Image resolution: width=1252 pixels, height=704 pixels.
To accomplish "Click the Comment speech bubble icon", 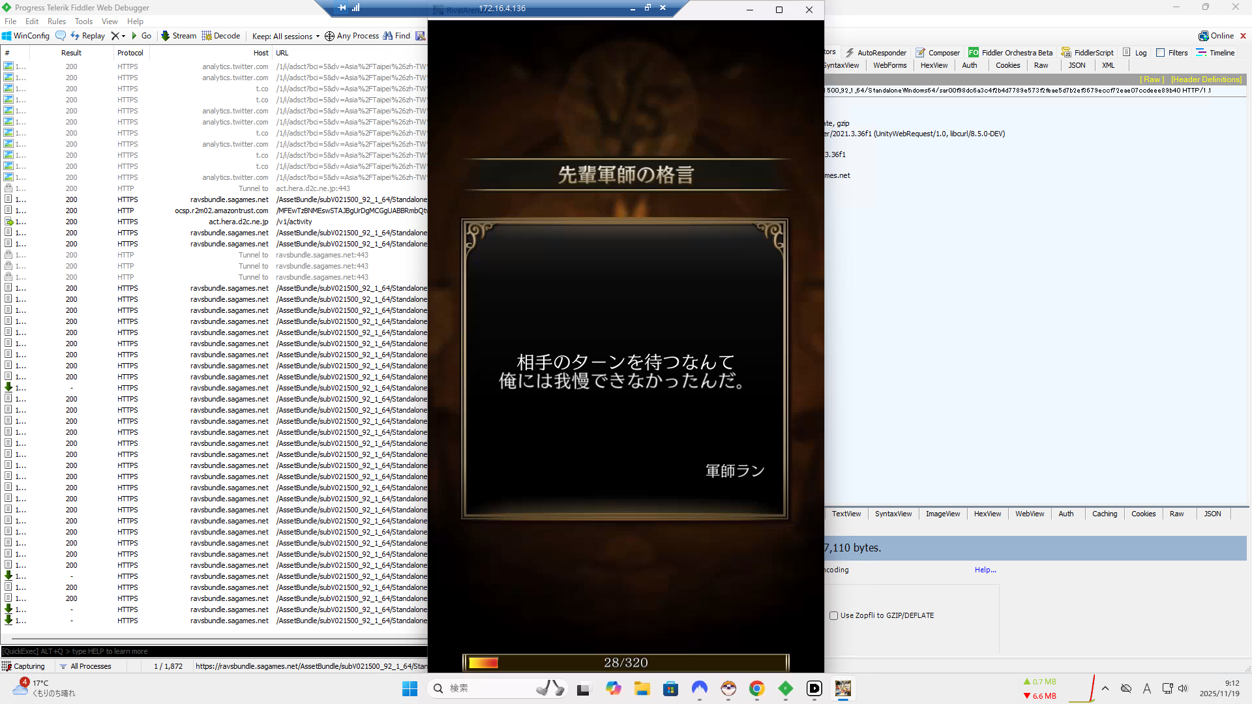I will tap(61, 36).
